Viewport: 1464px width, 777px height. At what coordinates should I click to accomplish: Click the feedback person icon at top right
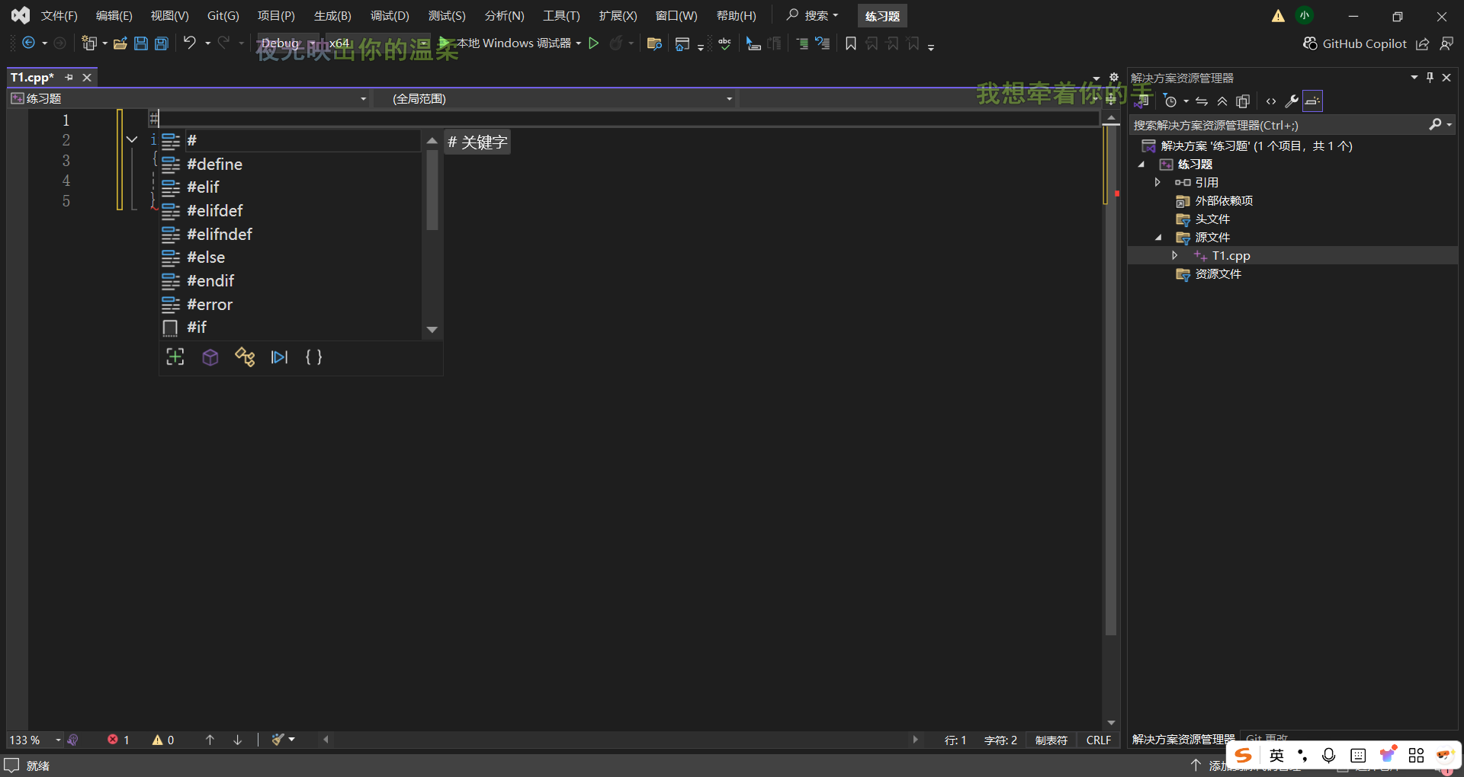tap(1446, 43)
